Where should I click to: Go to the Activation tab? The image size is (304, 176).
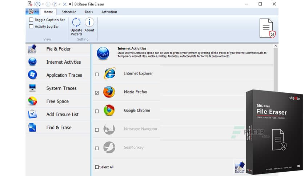[x=109, y=12]
